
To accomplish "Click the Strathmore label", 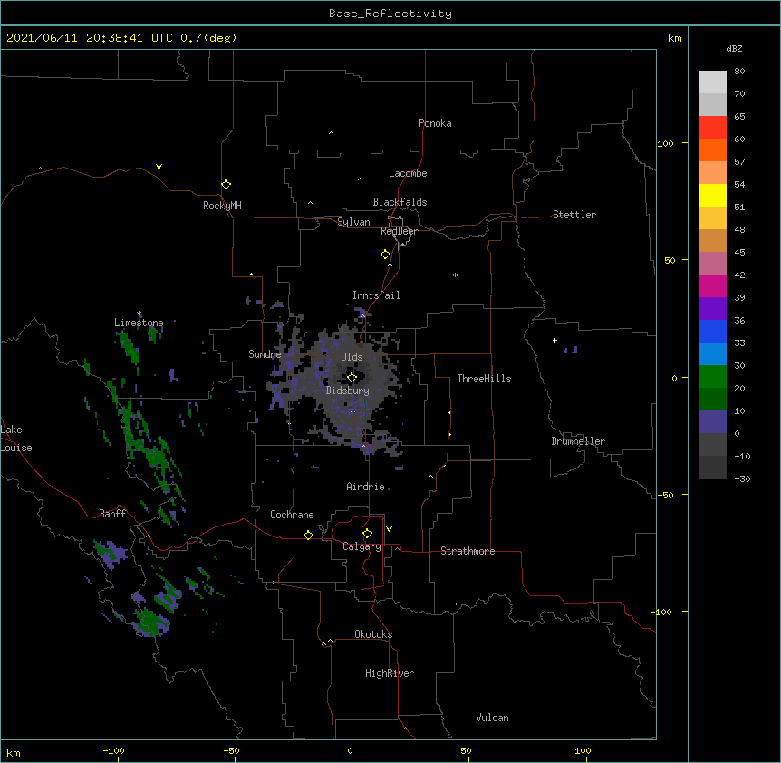I will coord(468,551).
